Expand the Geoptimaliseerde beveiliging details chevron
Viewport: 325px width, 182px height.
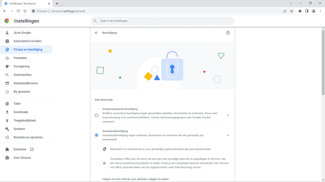[228, 115]
